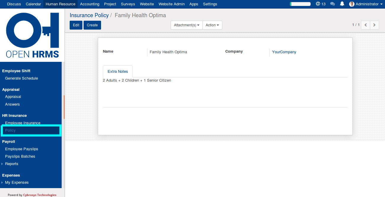Viewport: 385px width, 197px height.
Task: Click the extra notes text about Adults
Action: click(x=137, y=80)
